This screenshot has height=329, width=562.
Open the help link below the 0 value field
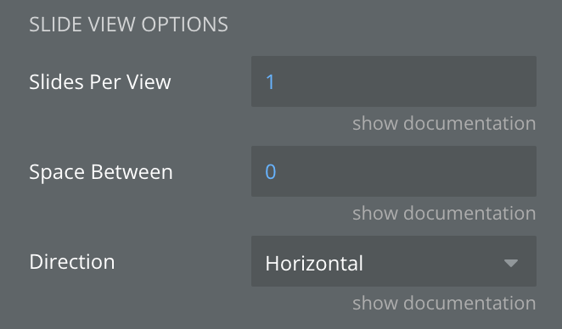(444, 213)
